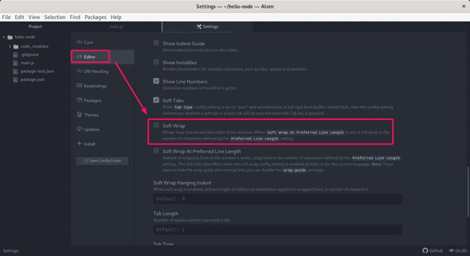Open the Selection menu
The height and width of the screenshot is (256, 470).
point(55,17)
